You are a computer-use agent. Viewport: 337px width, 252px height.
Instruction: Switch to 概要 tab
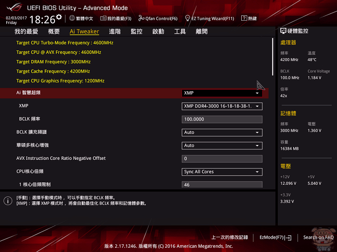tap(54, 32)
